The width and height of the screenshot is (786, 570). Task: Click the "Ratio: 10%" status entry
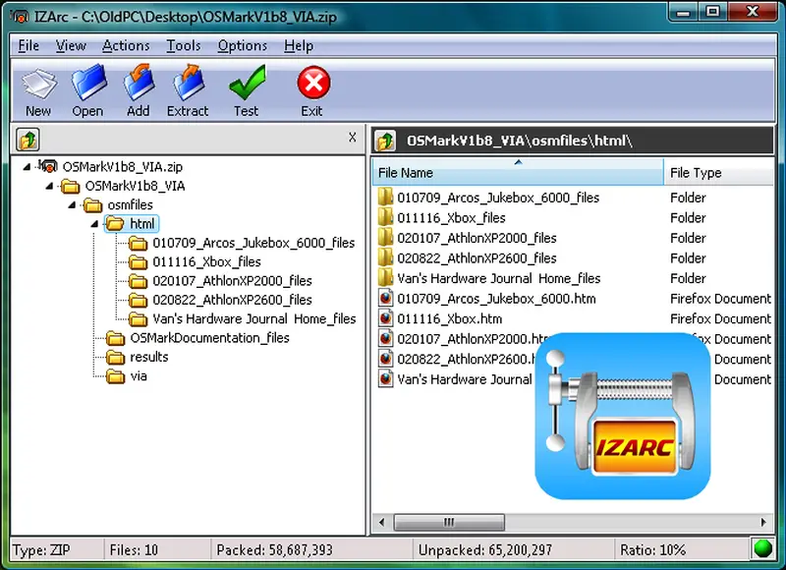point(652,550)
